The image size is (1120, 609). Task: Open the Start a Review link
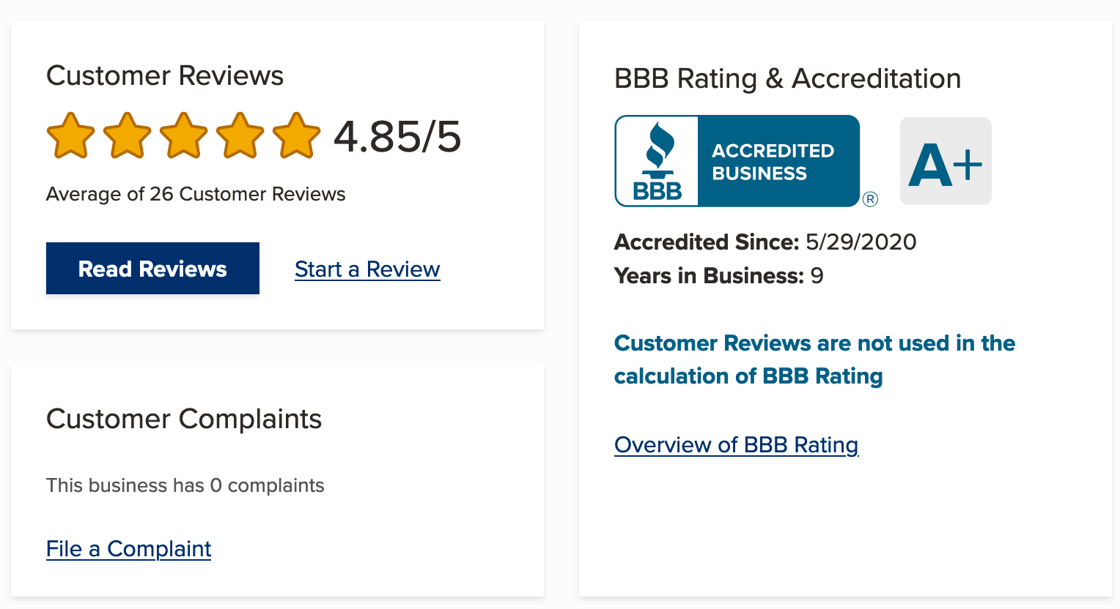point(367,269)
